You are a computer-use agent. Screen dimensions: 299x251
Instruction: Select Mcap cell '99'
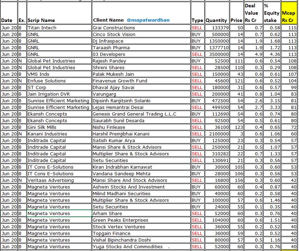click(289, 88)
